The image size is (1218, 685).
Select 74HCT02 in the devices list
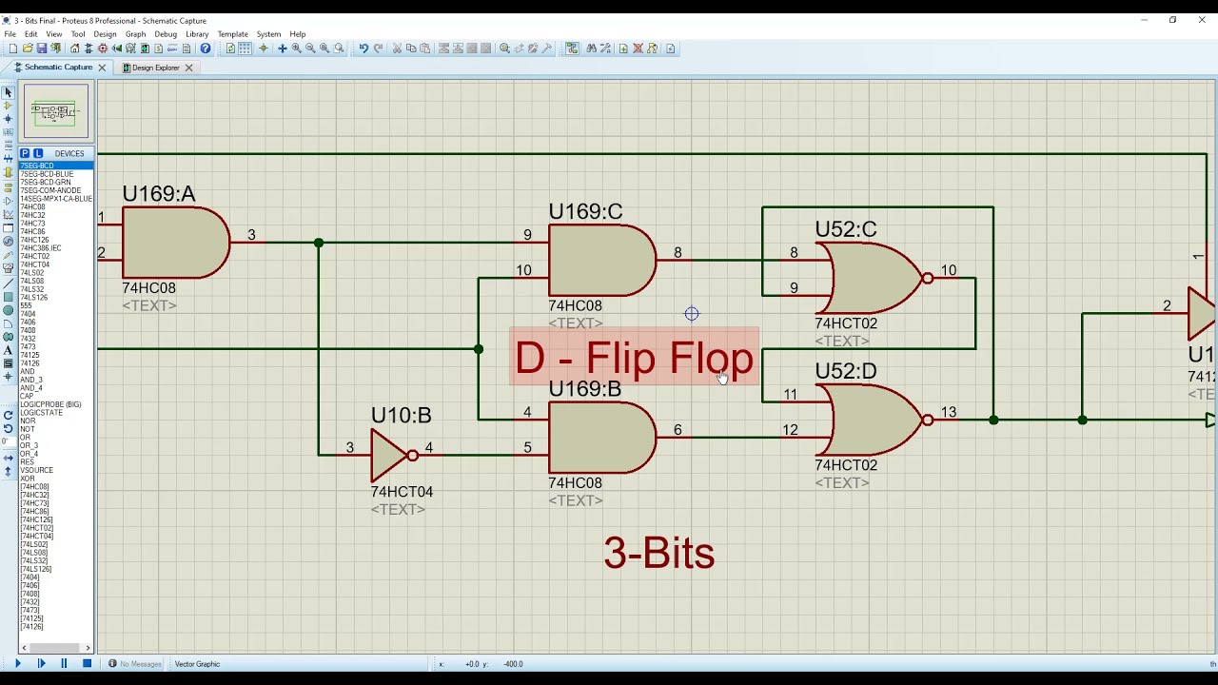pyautogui.click(x=34, y=256)
